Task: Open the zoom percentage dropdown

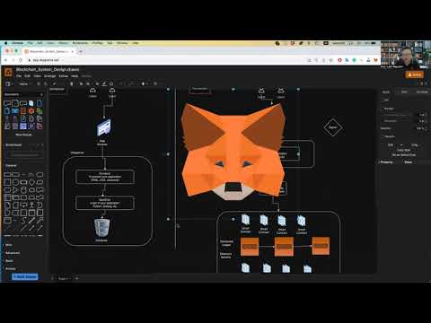Action: pyautogui.click(x=24, y=83)
